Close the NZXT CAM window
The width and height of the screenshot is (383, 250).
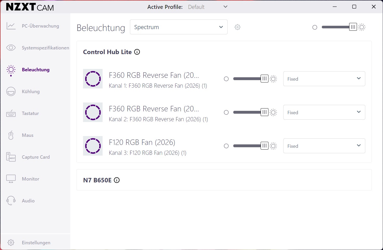tap(374, 7)
